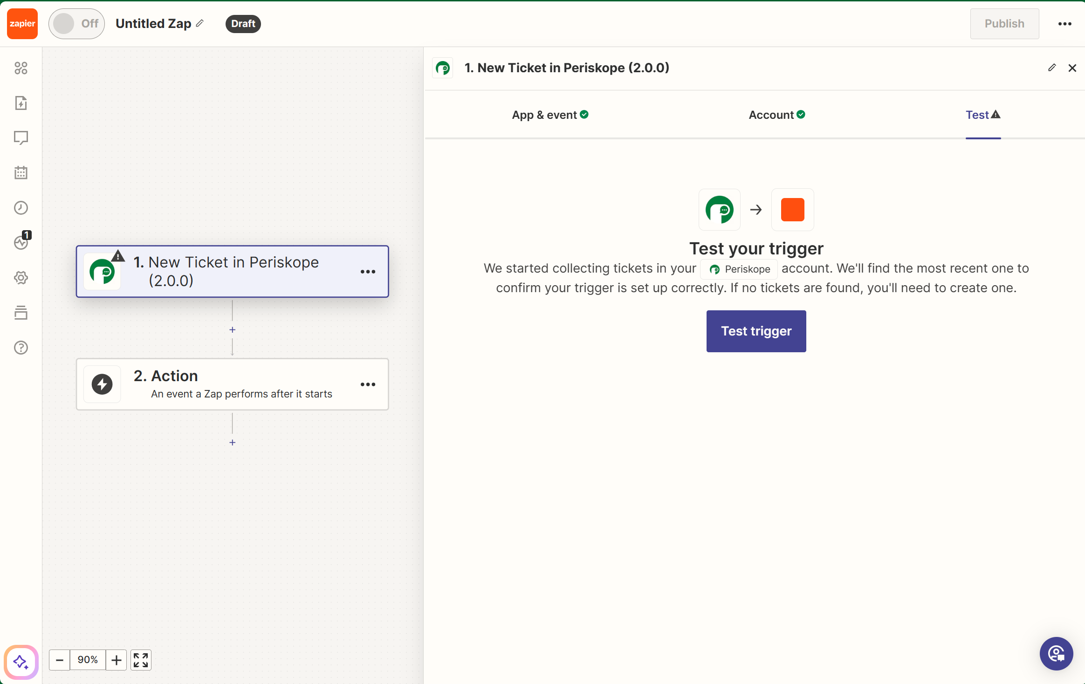
Task: Switch to the App & event tab
Action: pos(550,115)
